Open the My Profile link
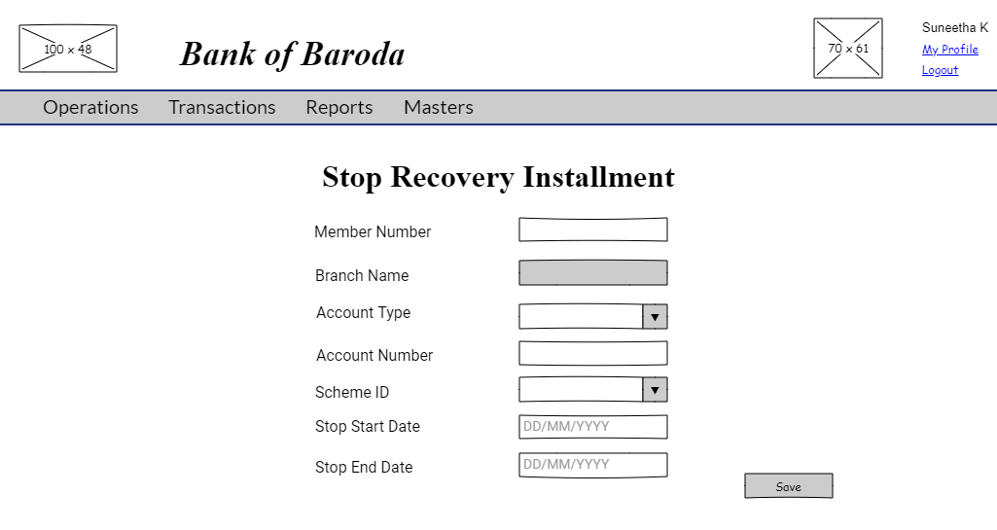Viewport: 997px width, 530px height. pyautogui.click(x=949, y=50)
